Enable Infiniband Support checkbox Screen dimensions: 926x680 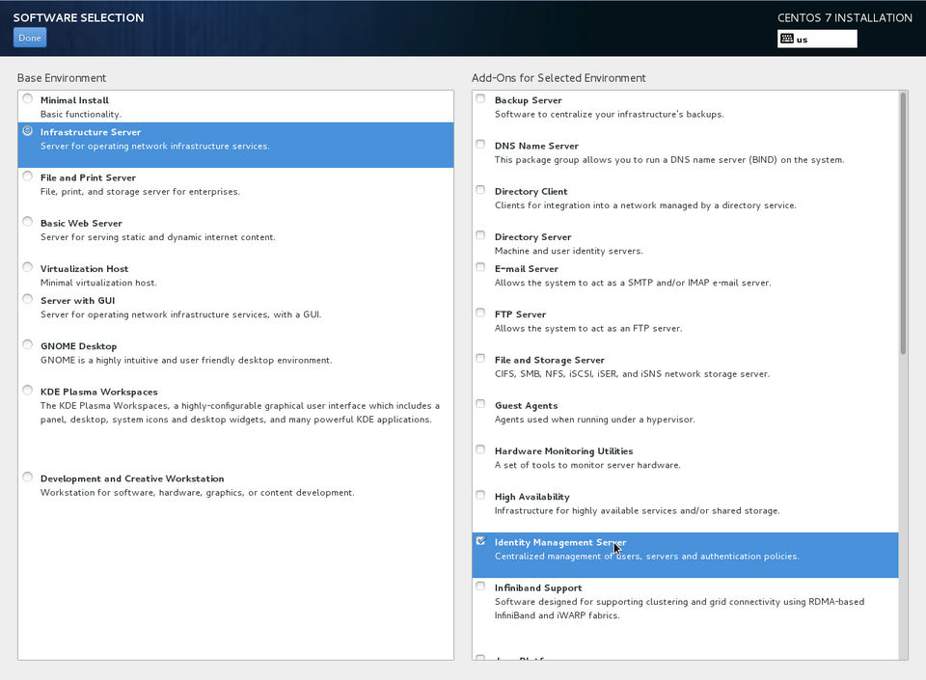[480, 586]
